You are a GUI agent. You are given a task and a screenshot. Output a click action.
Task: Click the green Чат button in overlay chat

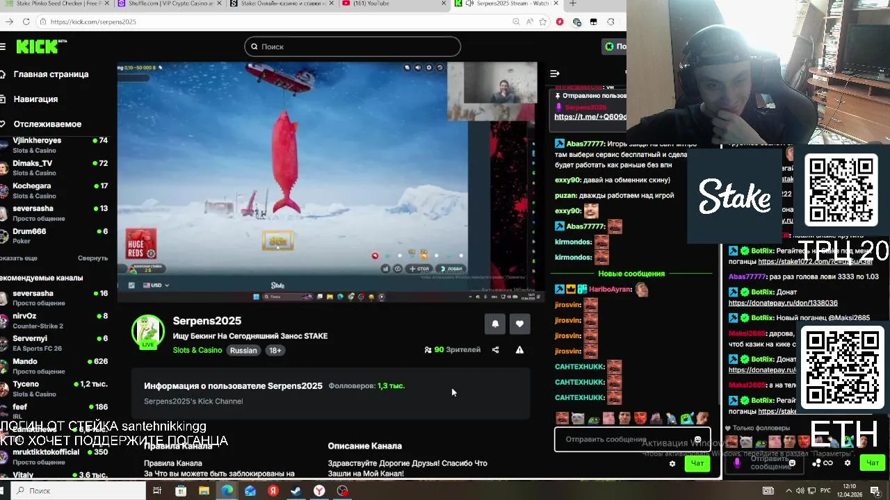872,463
